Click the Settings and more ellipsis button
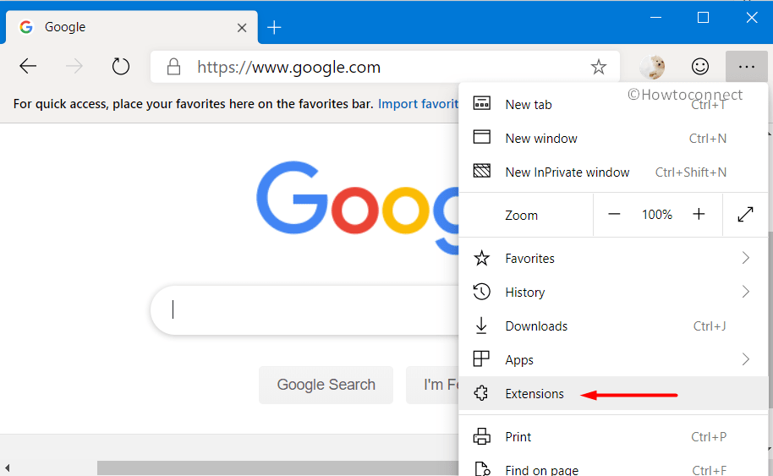Screen dimensions: 773x476 tap(747, 67)
